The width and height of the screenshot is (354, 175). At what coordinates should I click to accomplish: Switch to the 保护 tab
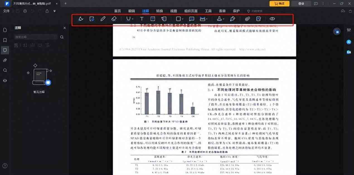pos(236,11)
